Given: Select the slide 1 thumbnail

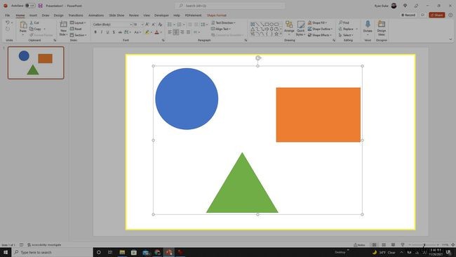Looking at the screenshot, I should coord(36,63).
